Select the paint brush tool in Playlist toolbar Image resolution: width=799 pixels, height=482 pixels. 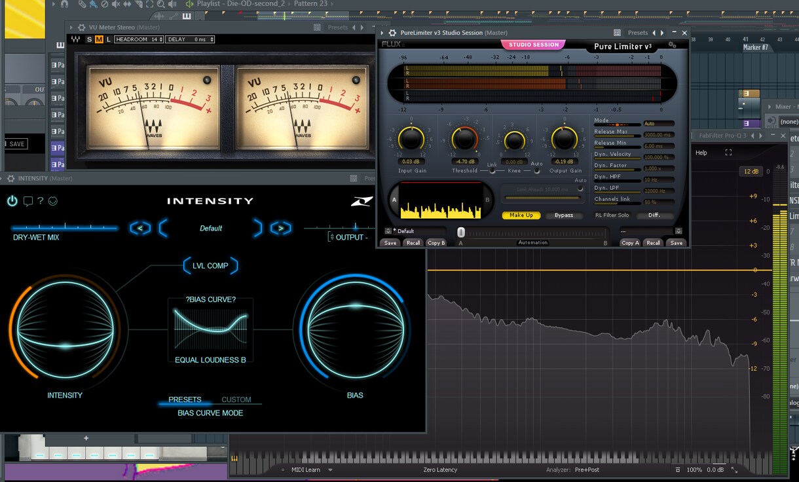(94, 4)
